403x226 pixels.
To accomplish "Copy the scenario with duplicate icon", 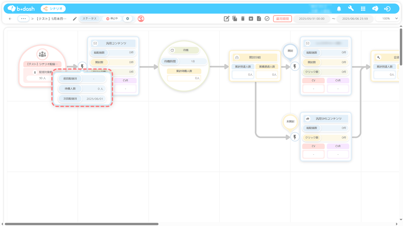I will pyautogui.click(x=235, y=19).
